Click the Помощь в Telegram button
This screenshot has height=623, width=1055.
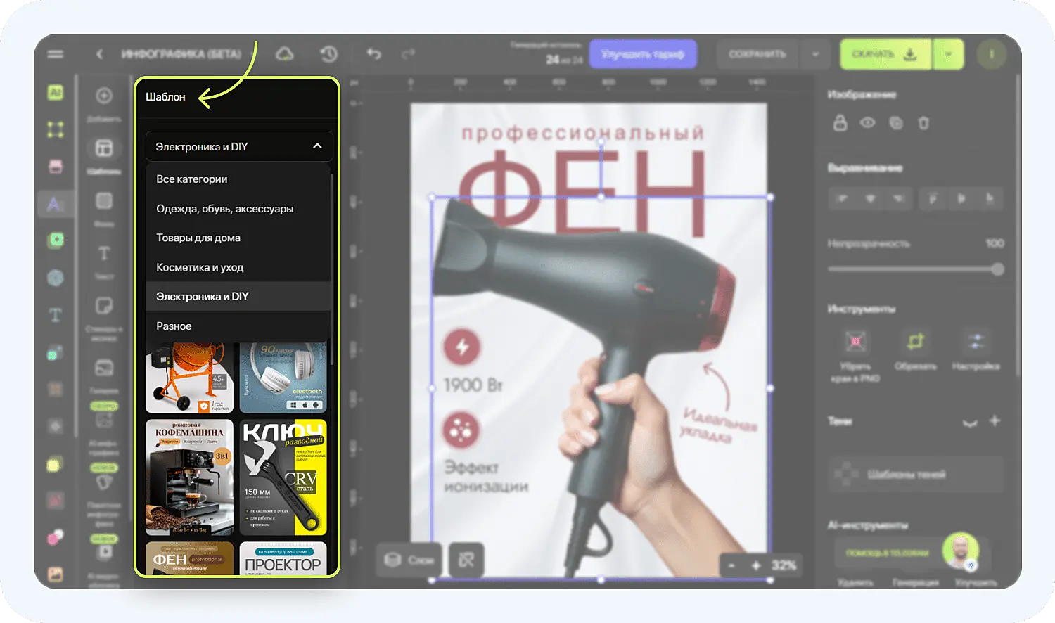887,553
